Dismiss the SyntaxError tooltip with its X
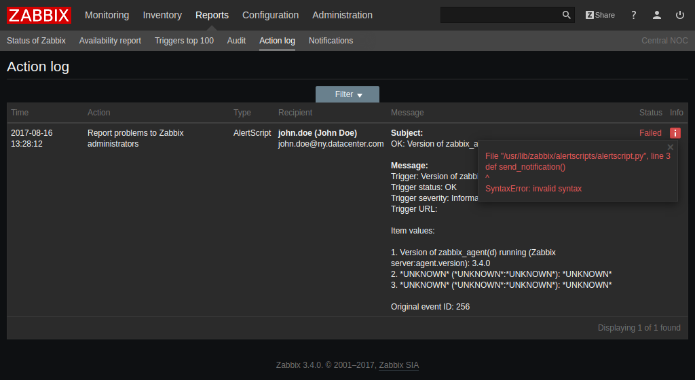Image resolution: width=695 pixels, height=391 pixels. coord(670,147)
